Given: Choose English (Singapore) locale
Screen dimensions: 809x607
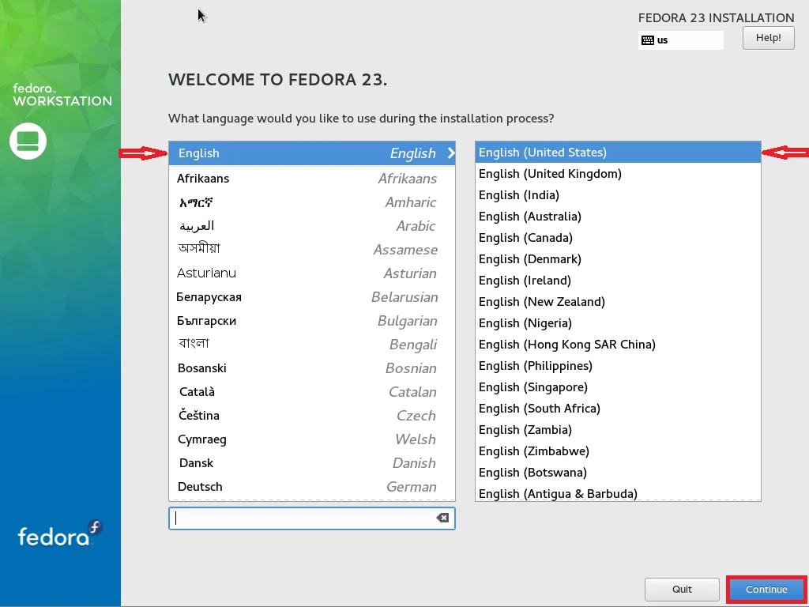Looking at the screenshot, I should pyautogui.click(x=618, y=387).
